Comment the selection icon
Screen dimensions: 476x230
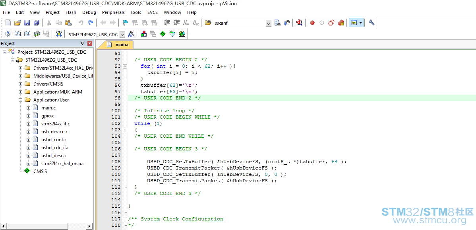tap(186, 23)
